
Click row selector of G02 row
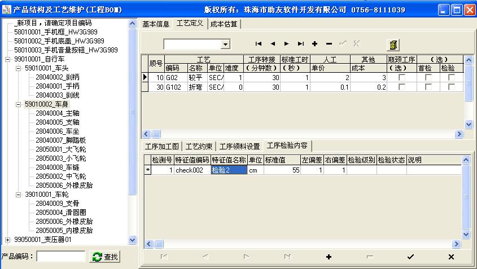pos(146,77)
